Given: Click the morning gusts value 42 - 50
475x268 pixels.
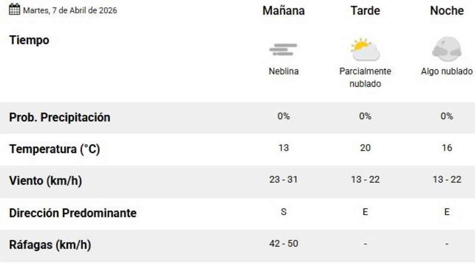Looking at the screenshot, I should [x=284, y=243].
